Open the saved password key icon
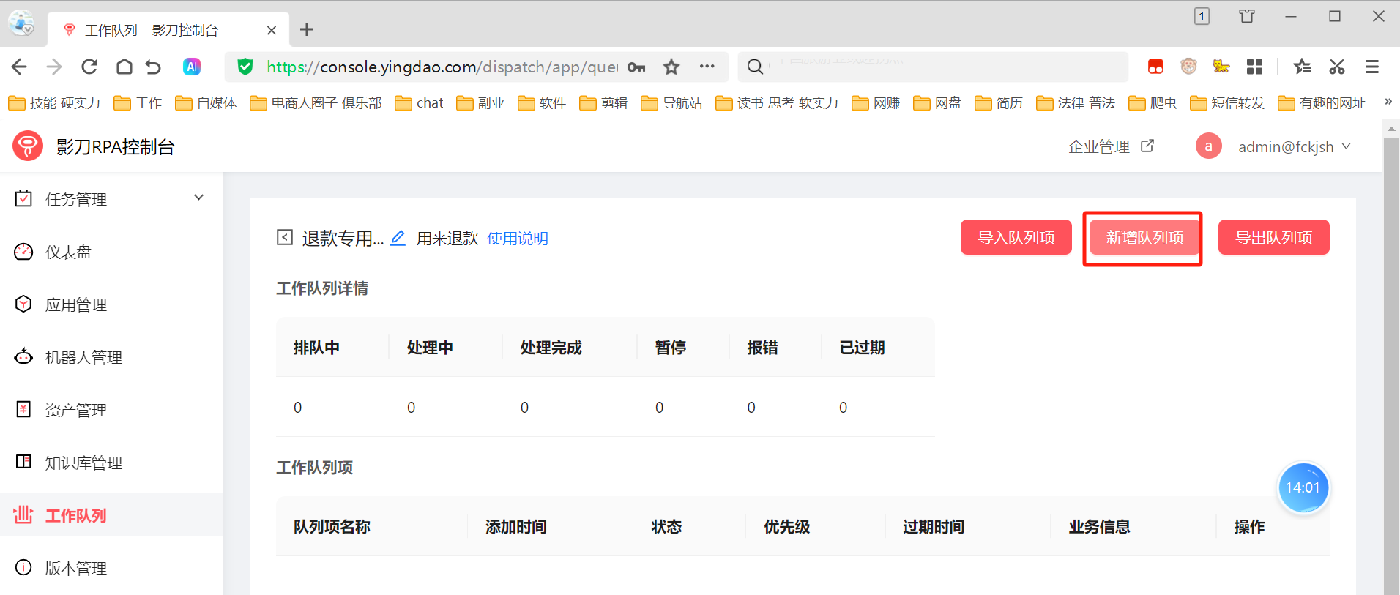1400x595 pixels. click(636, 67)
